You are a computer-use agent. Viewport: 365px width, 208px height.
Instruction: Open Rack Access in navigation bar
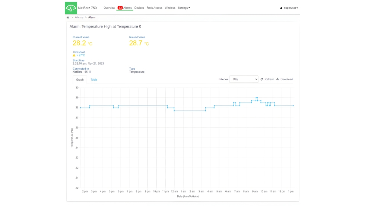pos(154,8)
